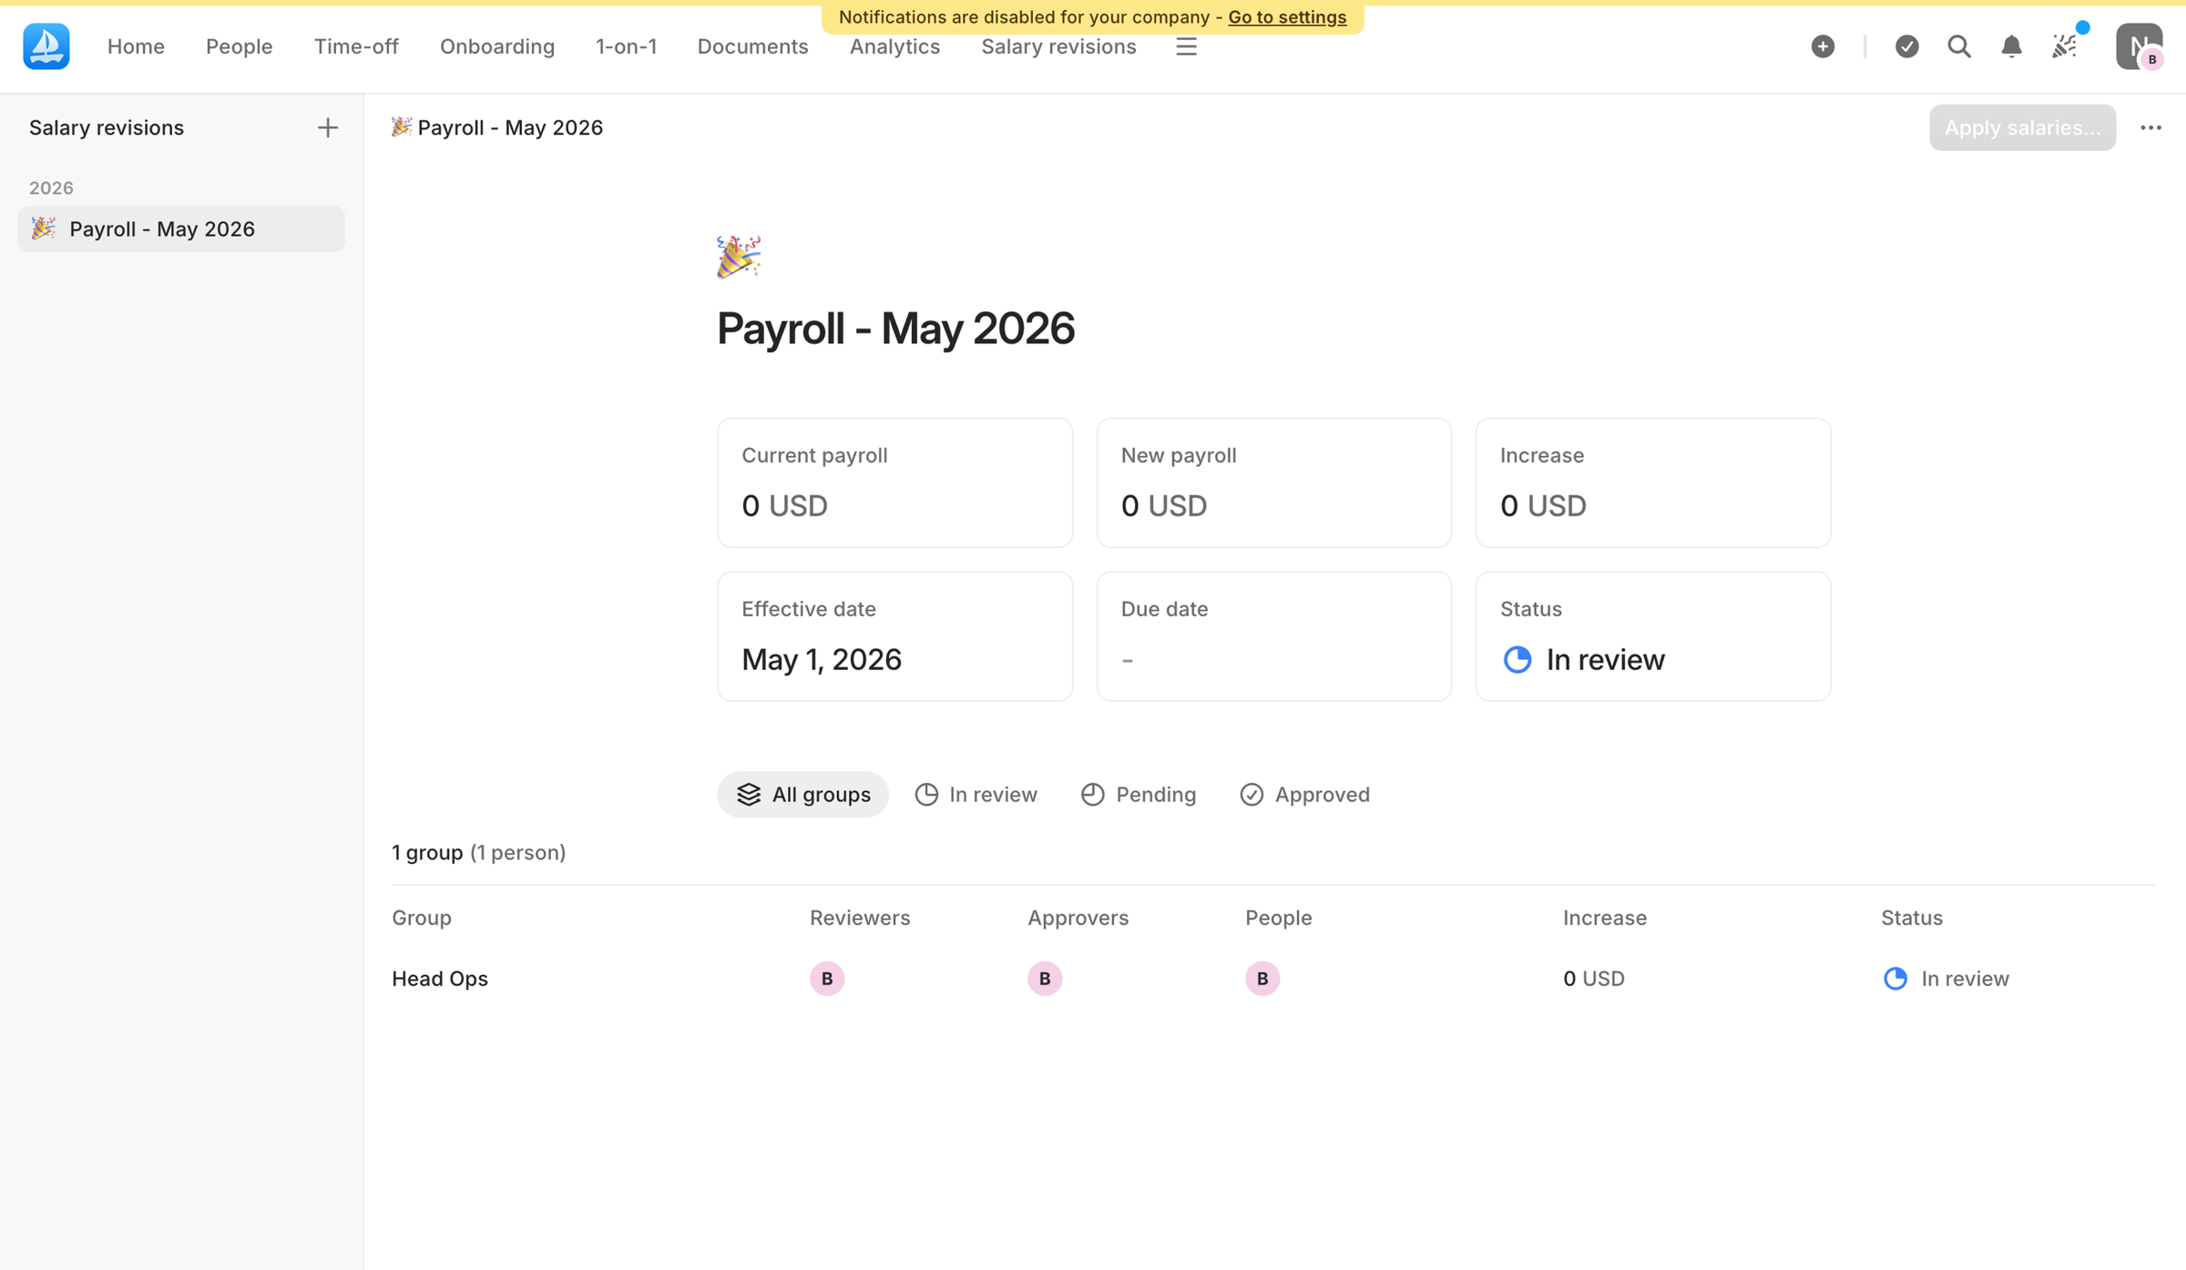Switch to Analytics

[894, 46]
